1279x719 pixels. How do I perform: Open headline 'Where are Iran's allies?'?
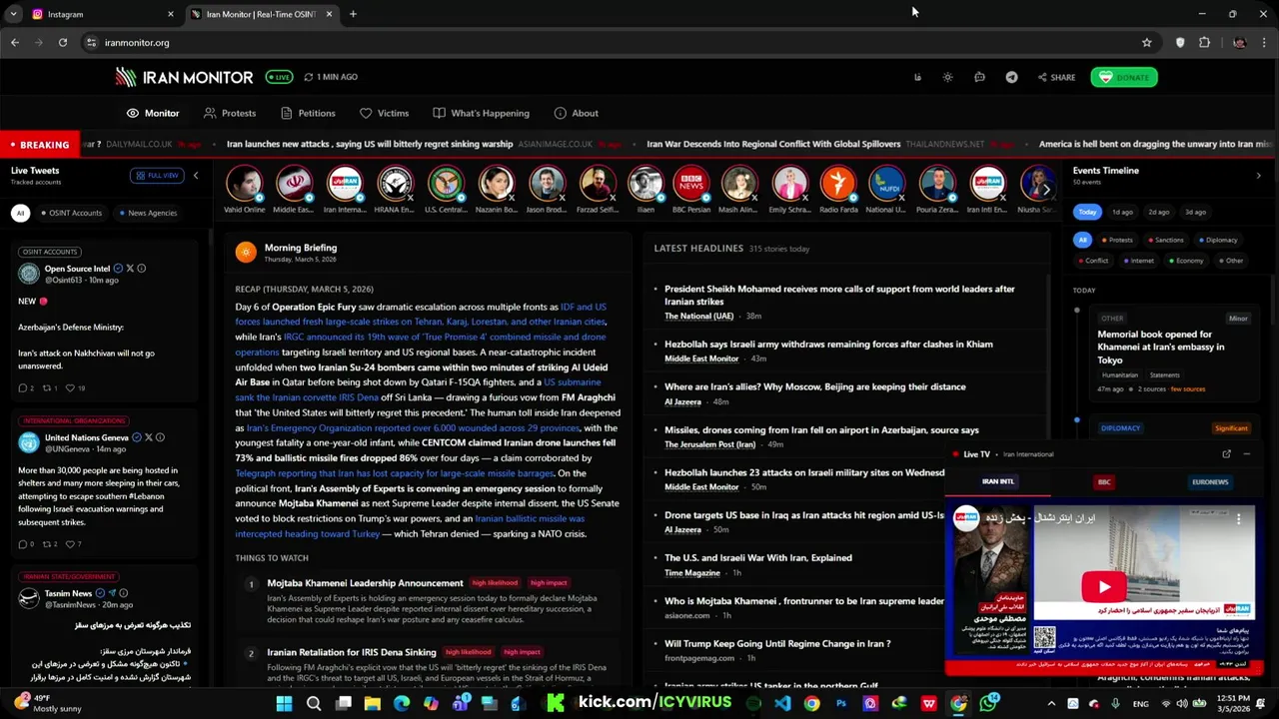pos(815,386)
